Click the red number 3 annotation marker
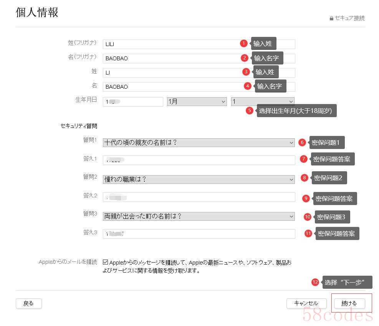The width and height of the screenshot is (379, 326). (246, 72)
